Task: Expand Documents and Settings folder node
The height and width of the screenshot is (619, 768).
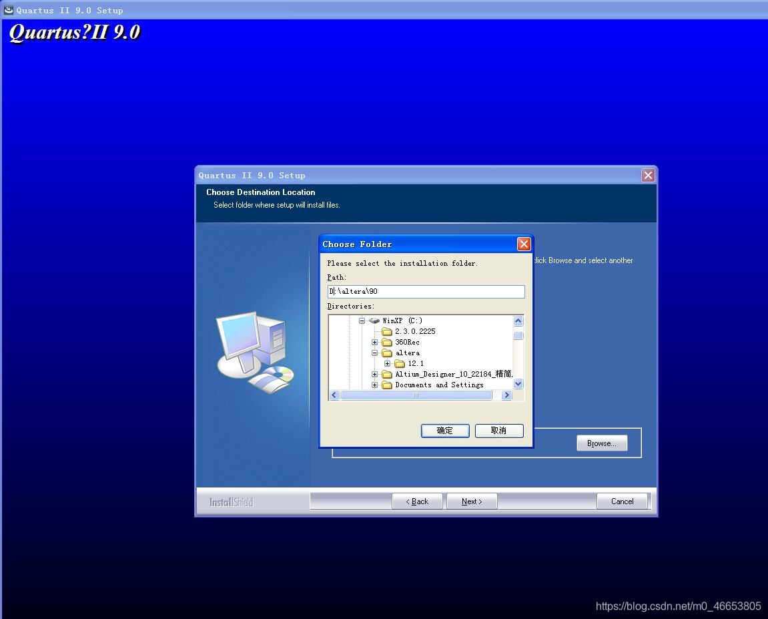Action: 375,385
